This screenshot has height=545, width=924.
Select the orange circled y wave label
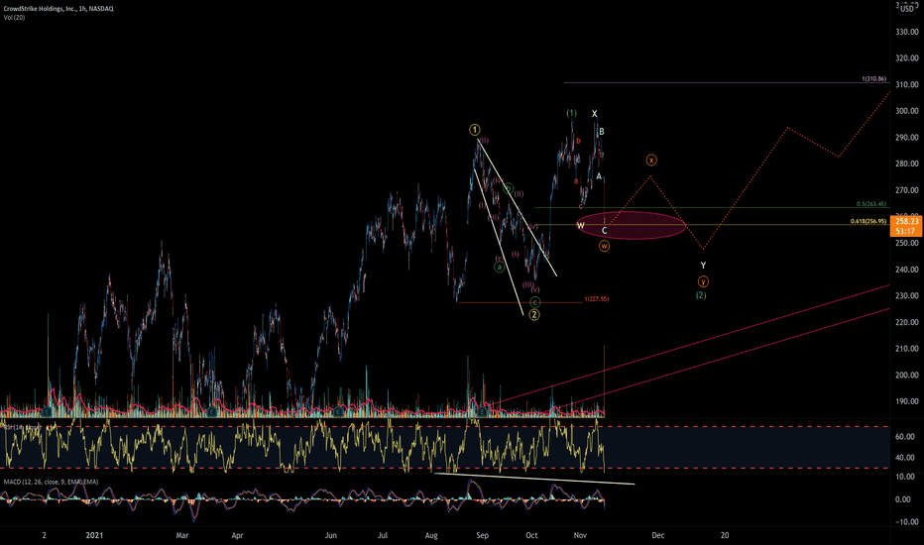[x=703, y=281]
